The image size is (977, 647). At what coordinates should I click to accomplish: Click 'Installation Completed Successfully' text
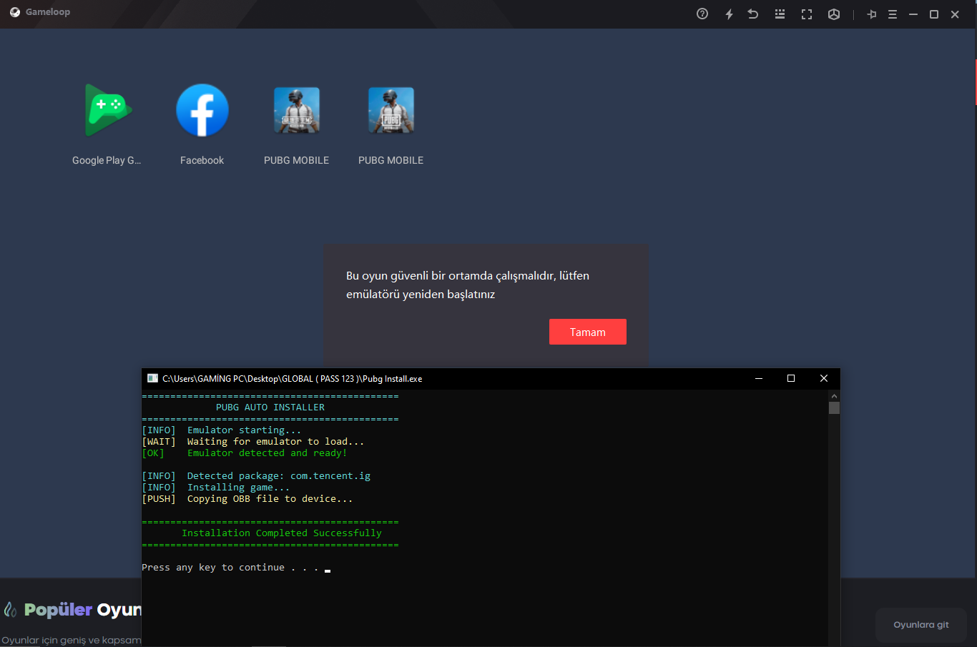click(x=282, y=533)
